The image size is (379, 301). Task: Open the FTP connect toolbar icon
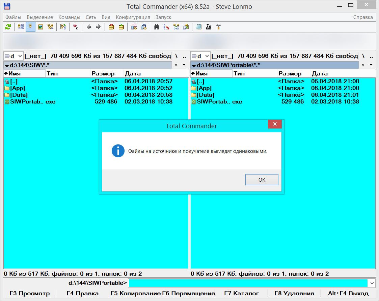pos(134,27)
